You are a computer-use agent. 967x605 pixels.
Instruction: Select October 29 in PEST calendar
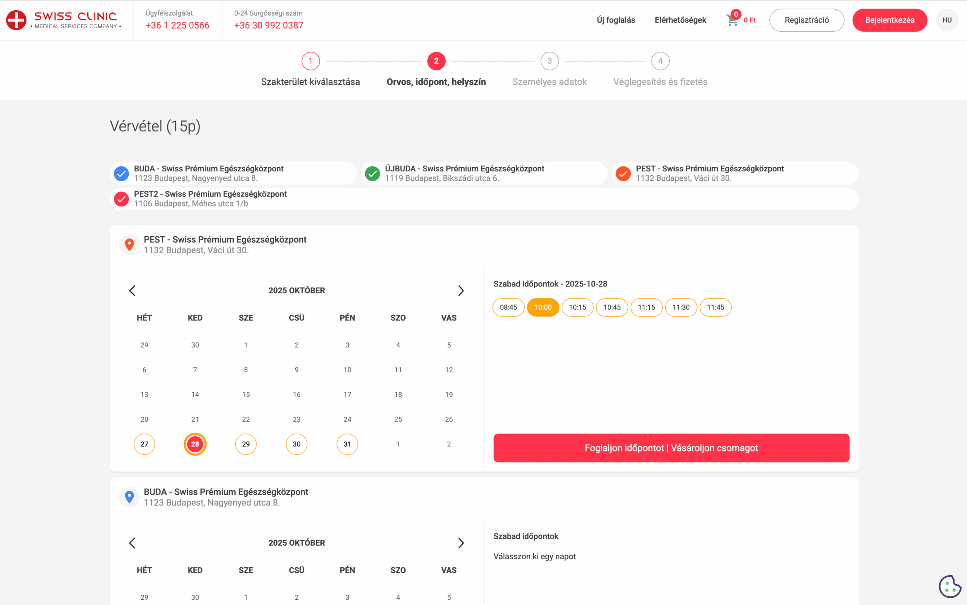246,444
